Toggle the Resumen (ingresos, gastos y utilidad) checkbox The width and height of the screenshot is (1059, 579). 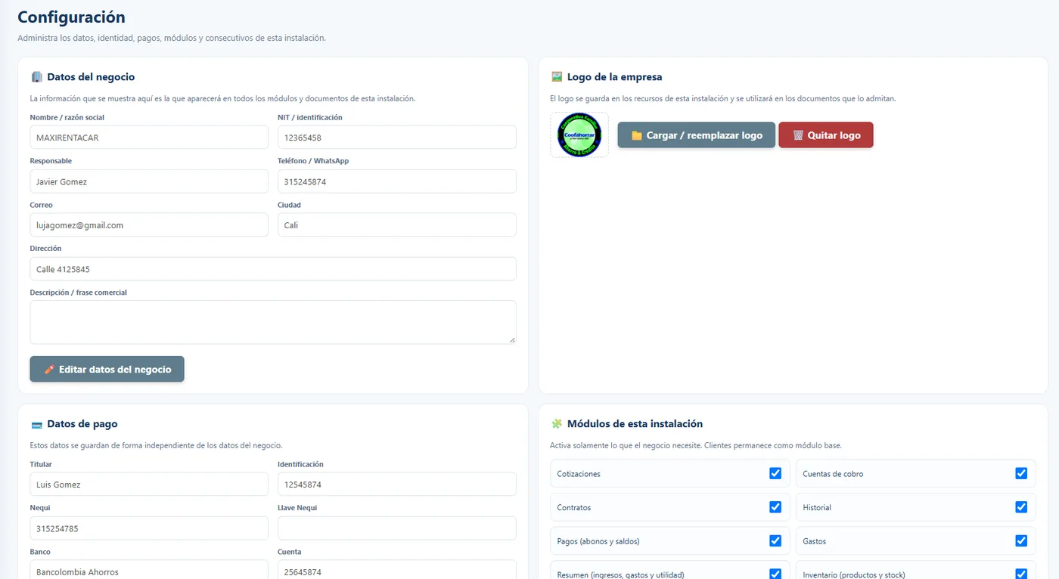pyautogui.click(x=775, y=574)
